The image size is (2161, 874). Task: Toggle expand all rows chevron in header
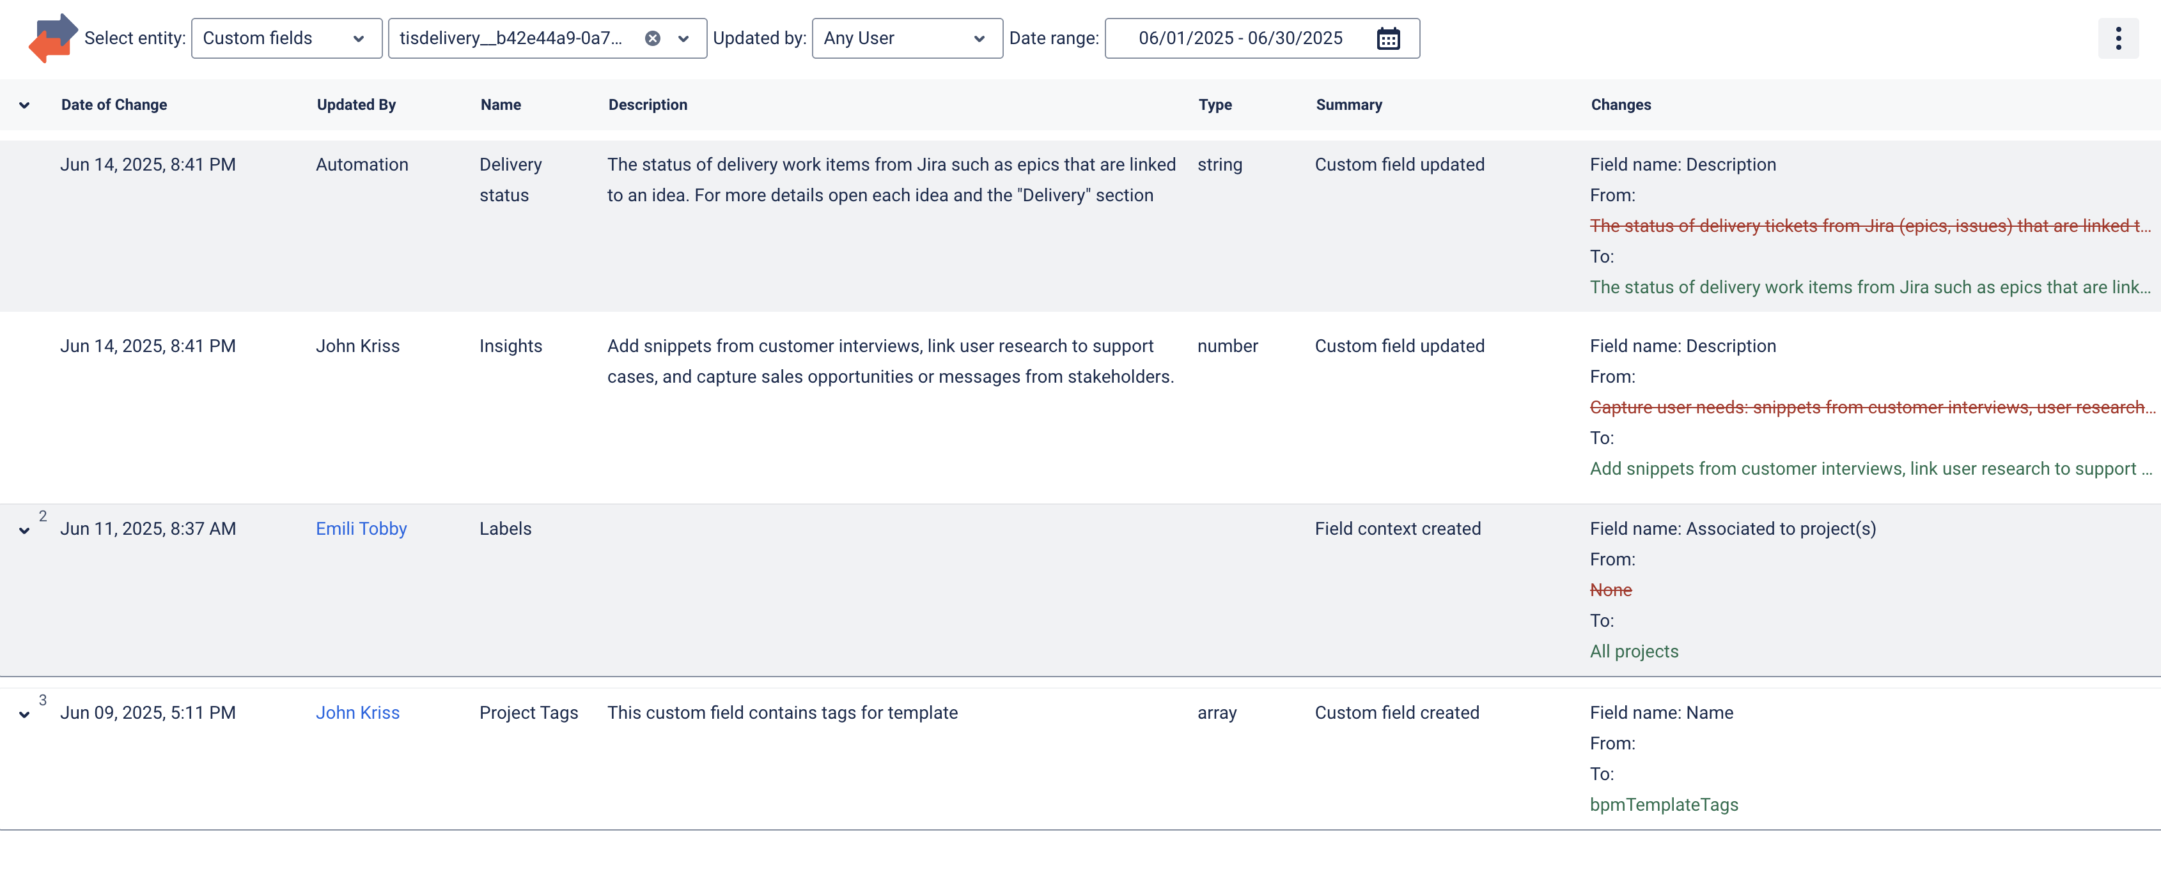coord(24,105)
